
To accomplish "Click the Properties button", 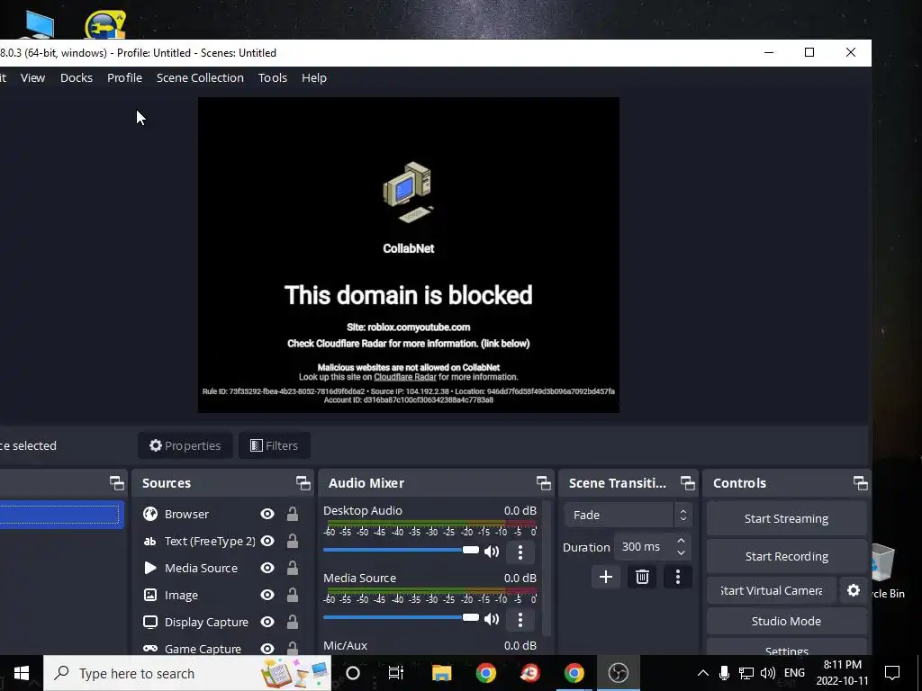I will coord(185,445).
